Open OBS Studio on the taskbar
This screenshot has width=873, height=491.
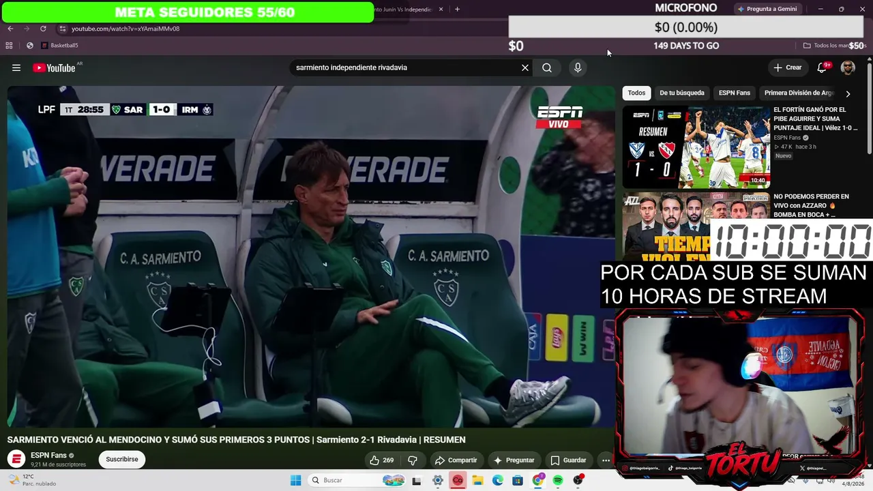coord(578,480)
